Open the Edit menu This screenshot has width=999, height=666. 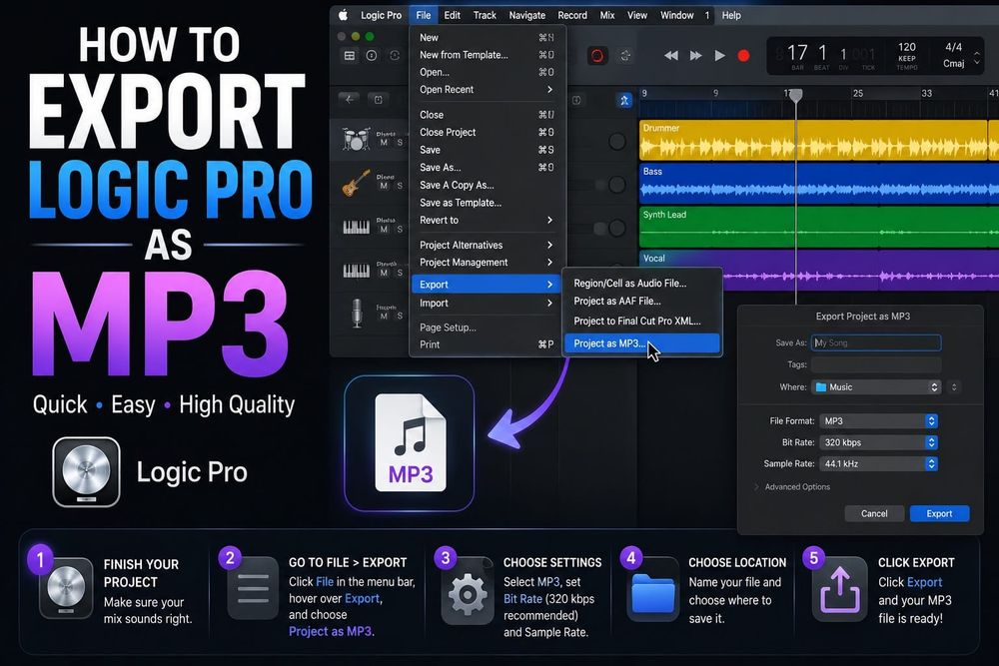click(453, 15)
